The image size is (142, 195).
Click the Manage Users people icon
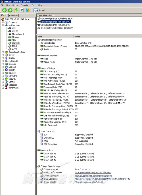(x=28, y=10)
